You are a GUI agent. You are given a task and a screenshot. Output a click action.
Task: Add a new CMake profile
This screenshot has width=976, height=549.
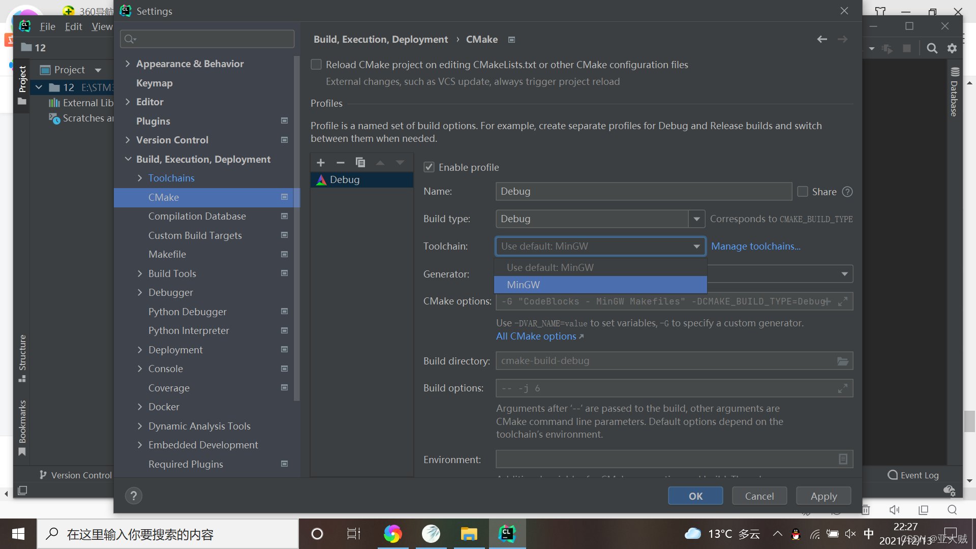(320, 163)
